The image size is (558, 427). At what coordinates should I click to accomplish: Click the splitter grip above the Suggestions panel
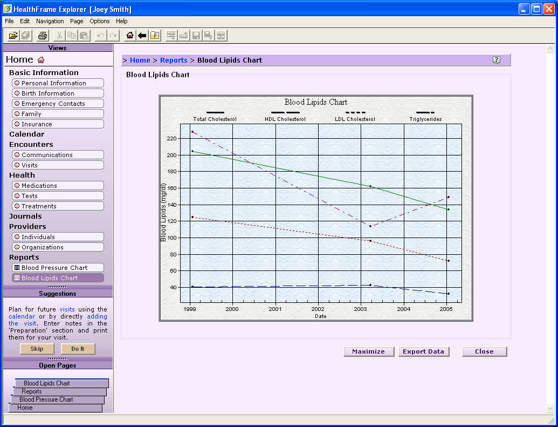pos(57,287)
